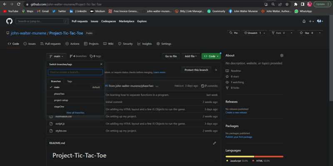Open the styles.css file

point(61,131)
